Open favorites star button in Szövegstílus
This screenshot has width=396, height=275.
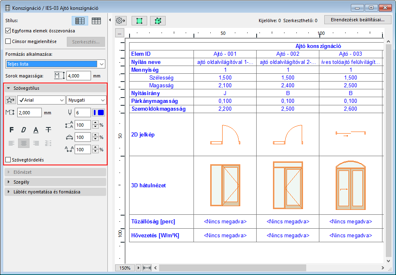11,100
